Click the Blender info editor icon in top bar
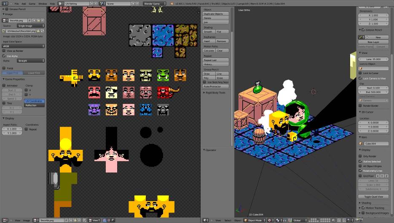Viewport: 394px width, 223px height. pyautogui.click(x=5, y=3)
